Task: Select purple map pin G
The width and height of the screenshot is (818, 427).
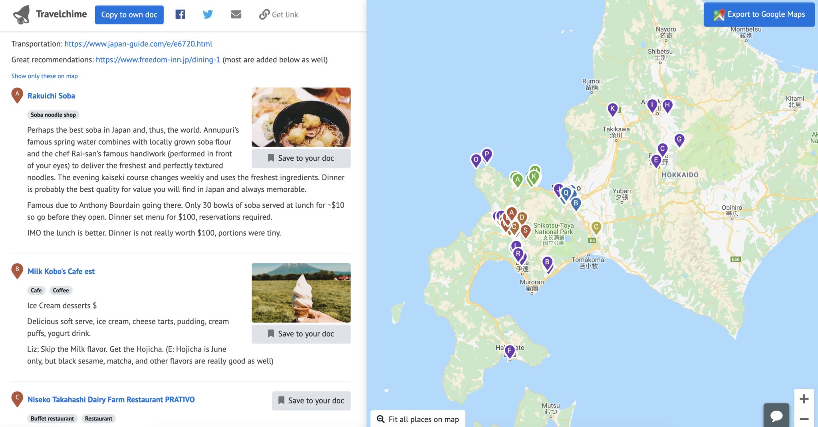Action: coord(679,140)
